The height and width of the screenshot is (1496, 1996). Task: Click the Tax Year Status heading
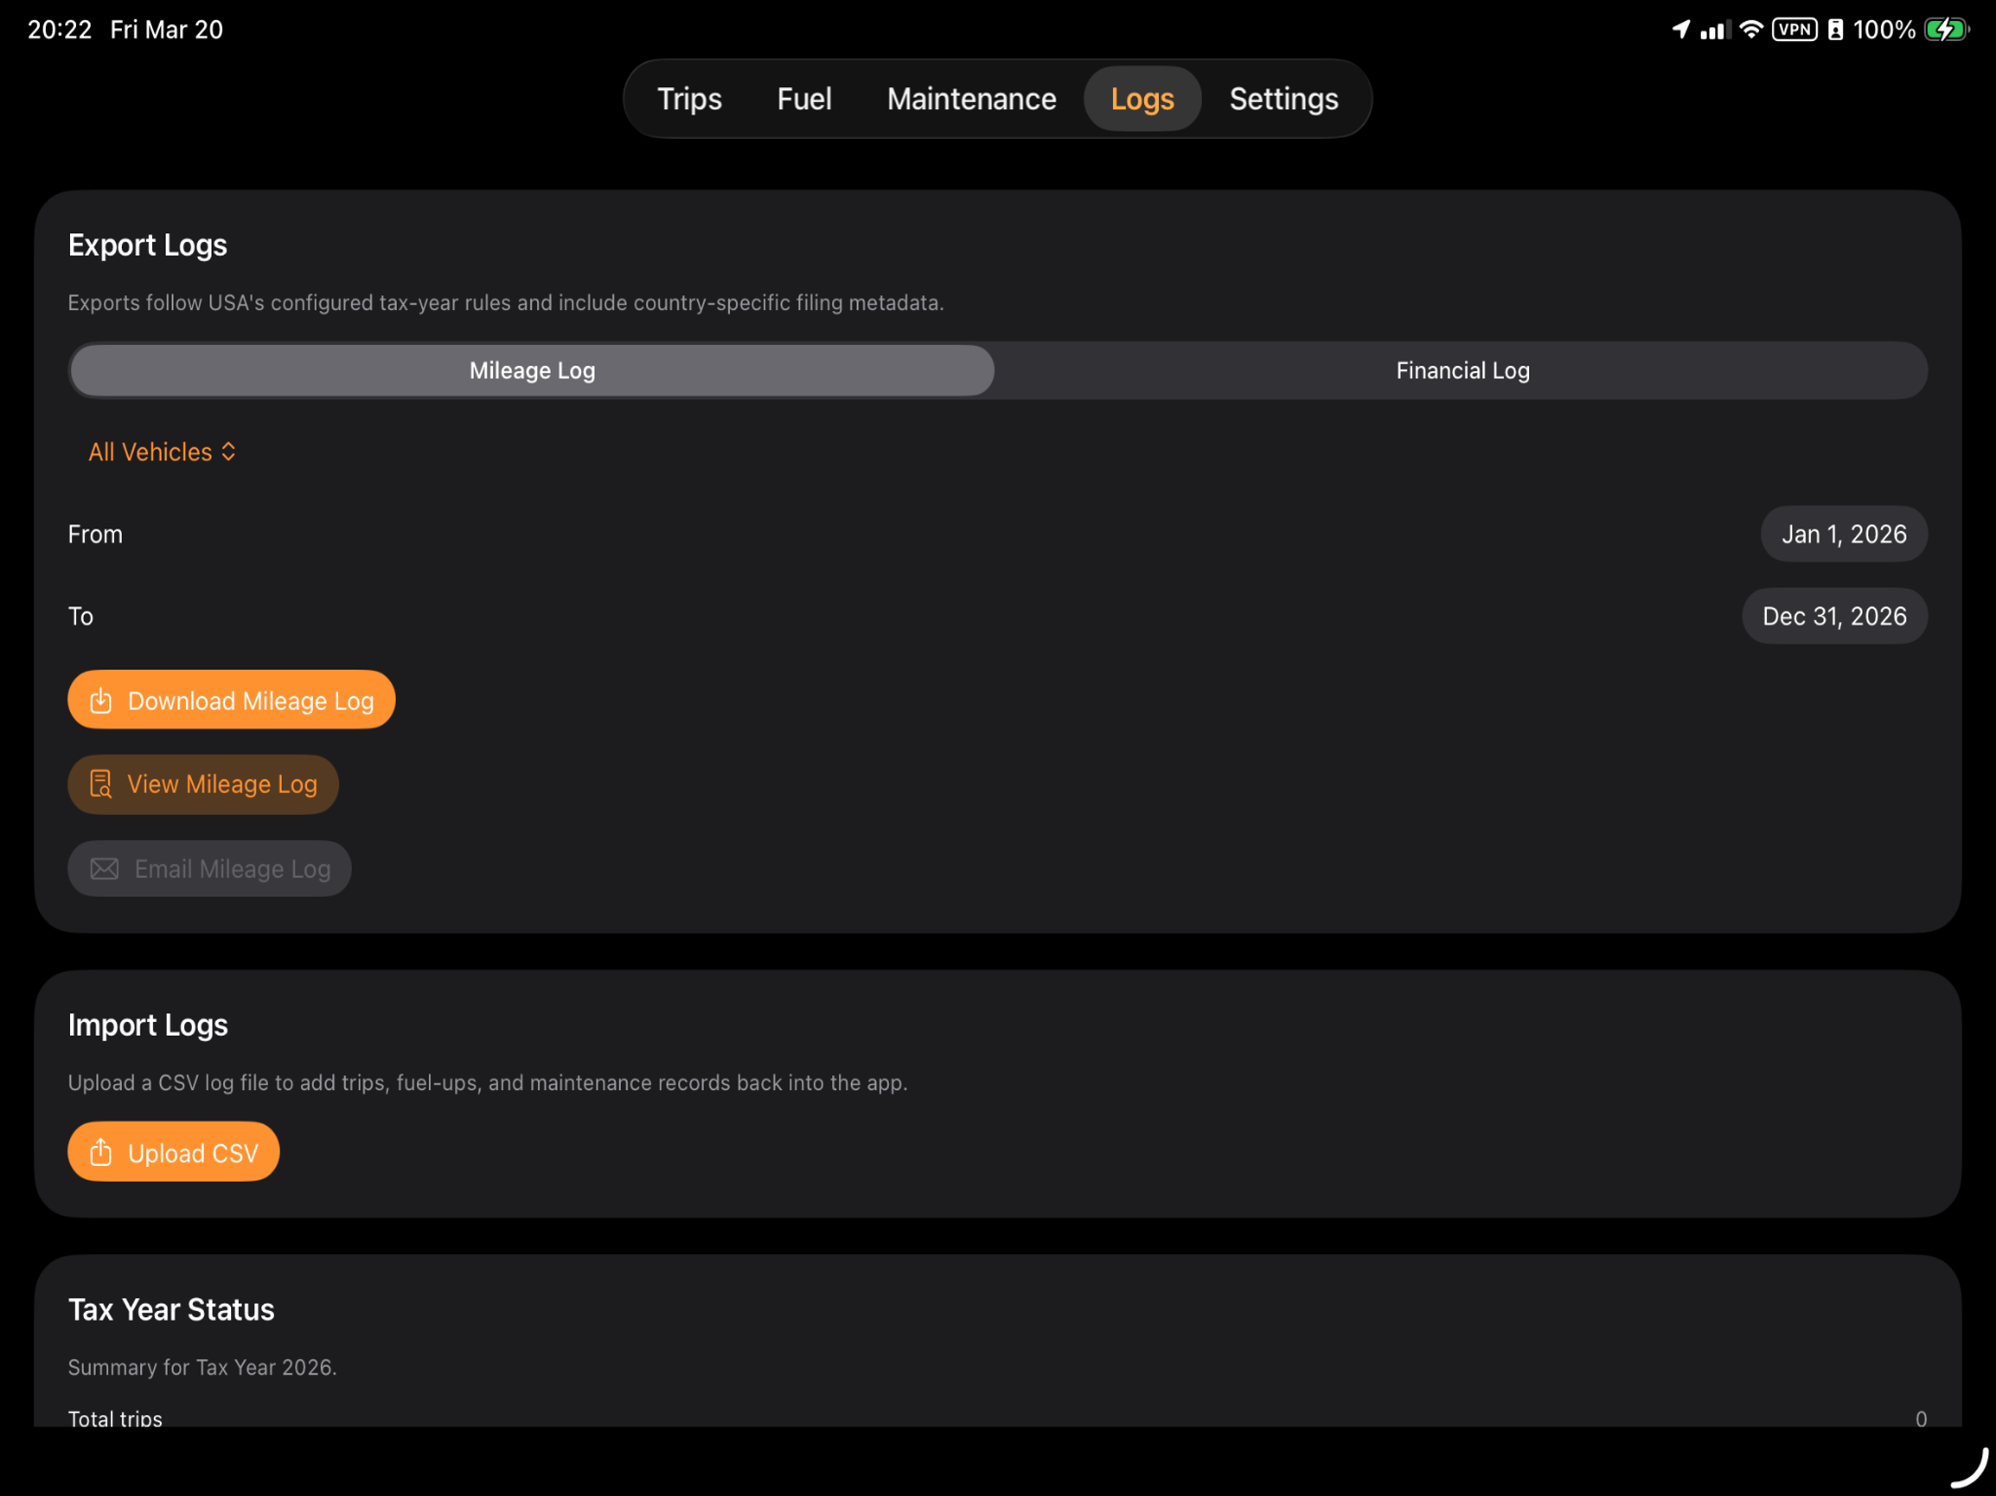coord(172,1310)
